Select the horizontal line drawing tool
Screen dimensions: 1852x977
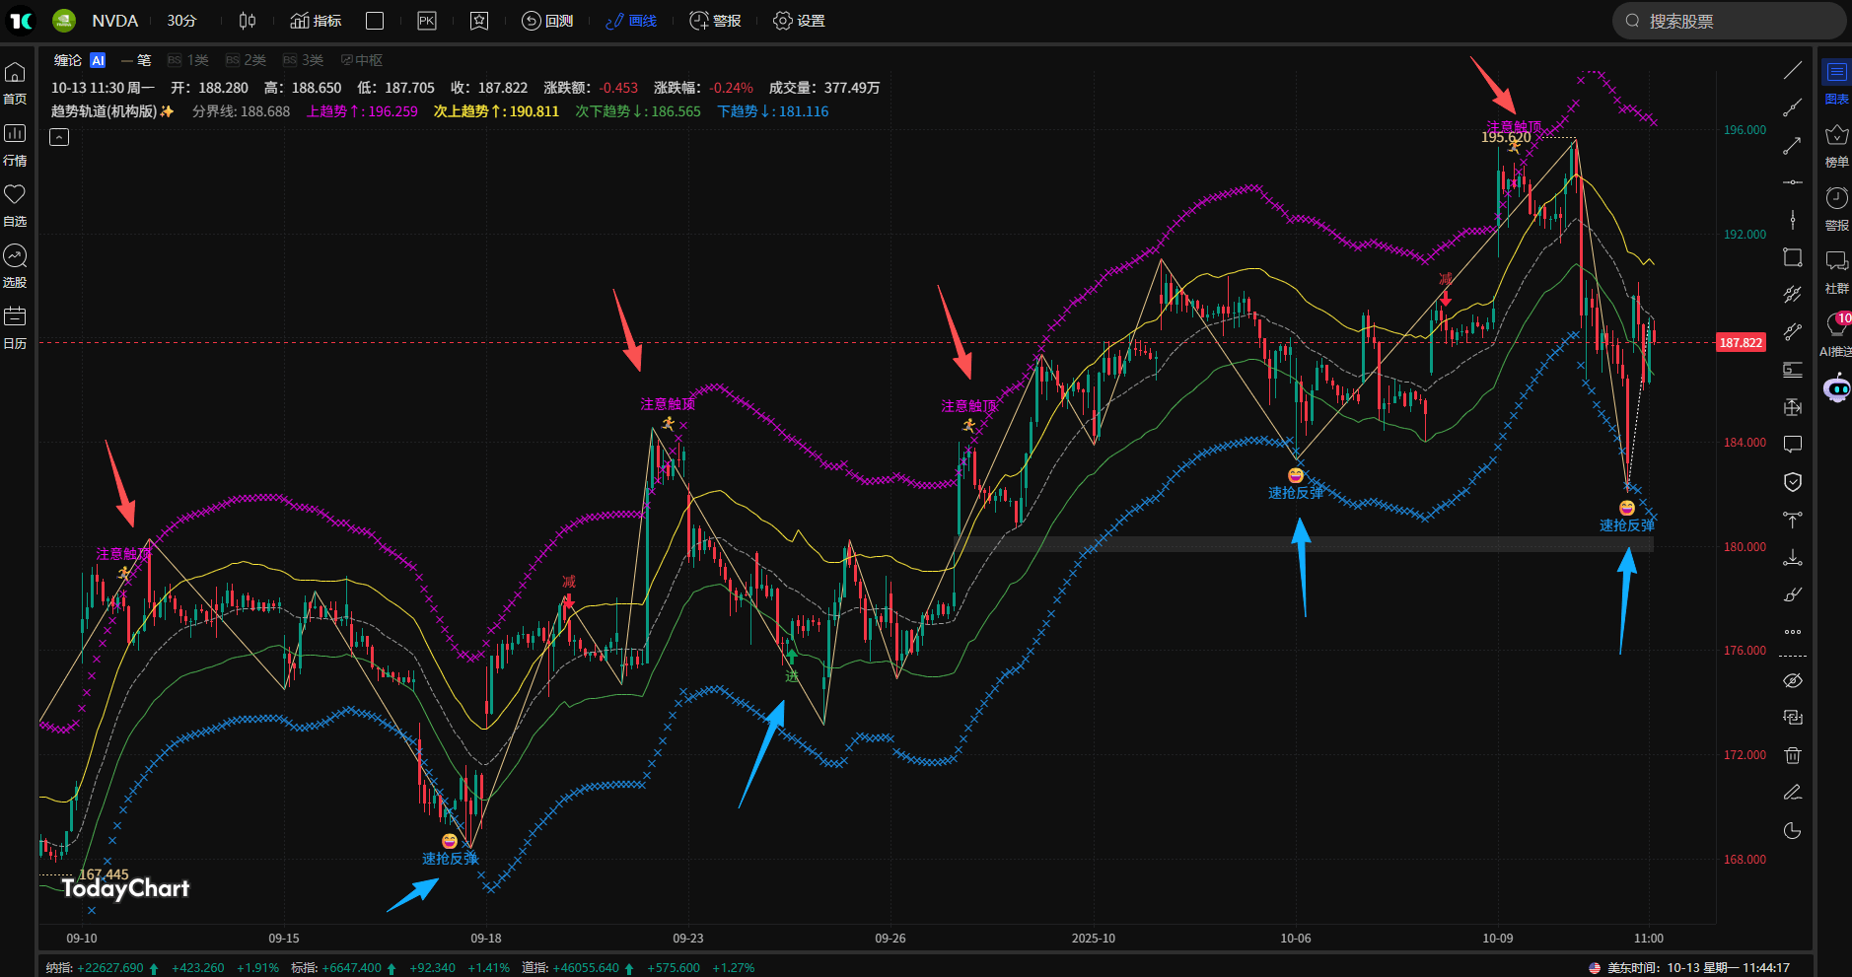tap(1792, 182)
